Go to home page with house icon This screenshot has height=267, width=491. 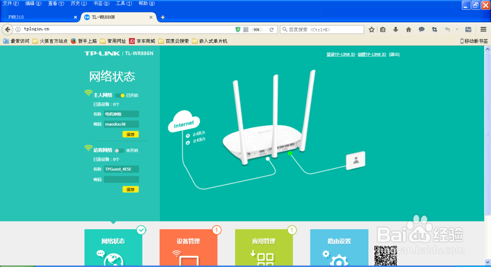tap(409, 30)
